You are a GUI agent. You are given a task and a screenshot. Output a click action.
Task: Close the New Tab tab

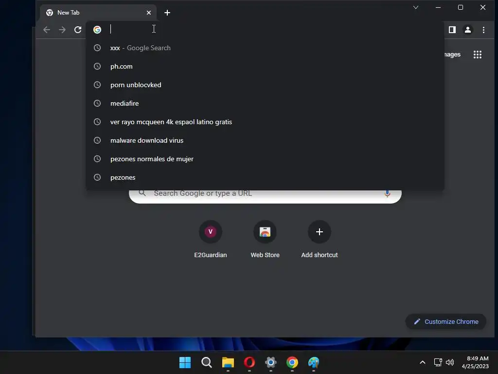pyautogui.click(x=149, y=13)
